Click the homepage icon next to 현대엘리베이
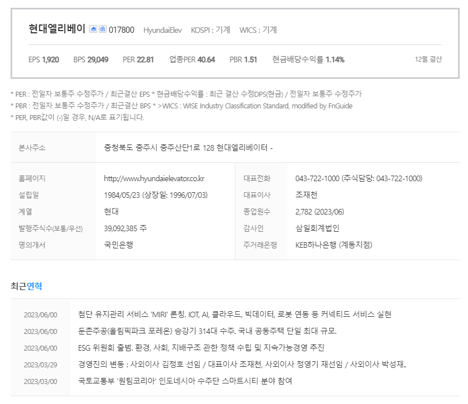The height and width of the screenshot is (404, 468). click(93, 29)
